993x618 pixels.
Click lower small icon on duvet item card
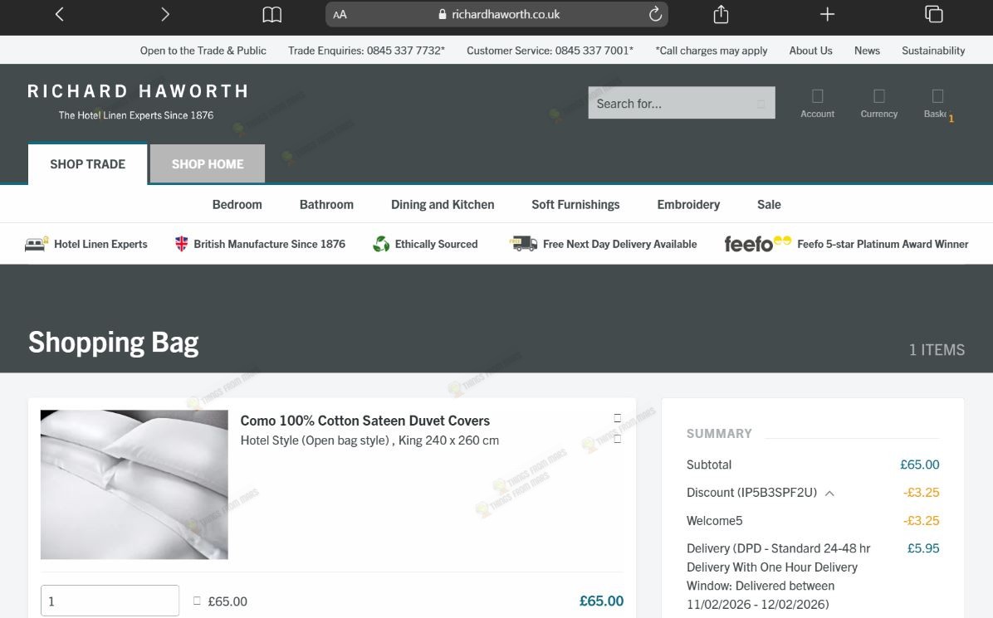(x=618, y=438)
